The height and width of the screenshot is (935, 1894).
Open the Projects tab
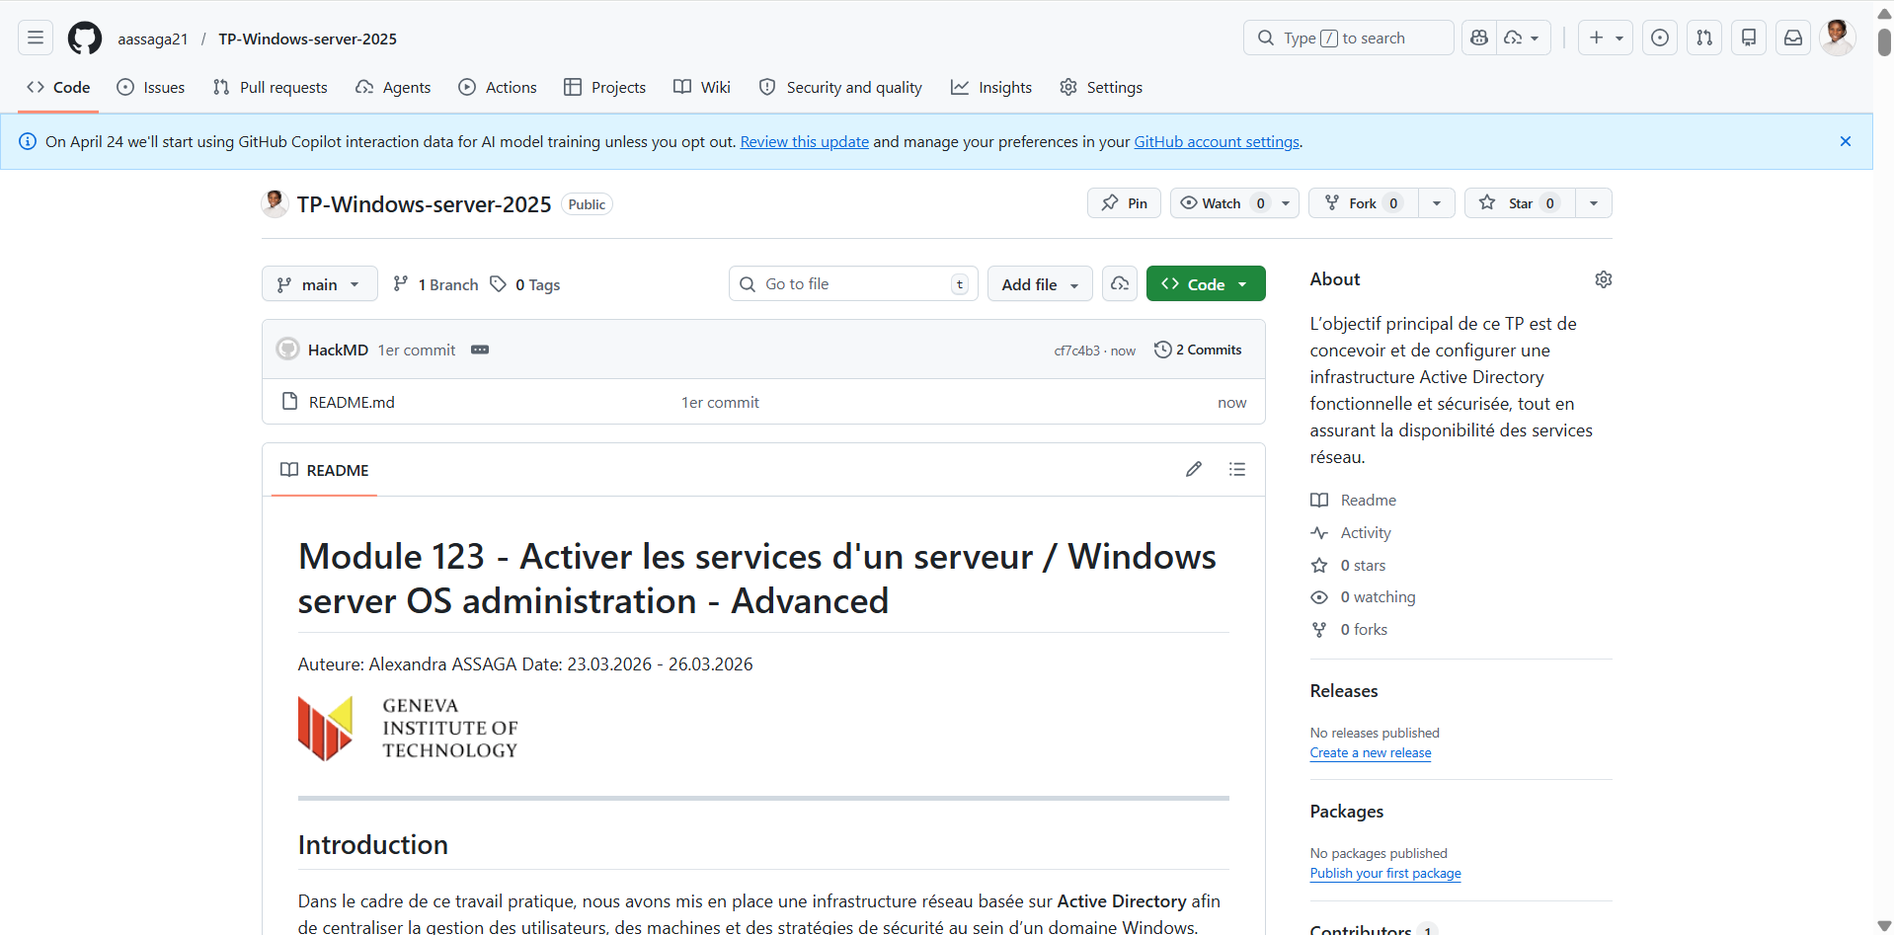pyautogui.click(x=604, y=87)
